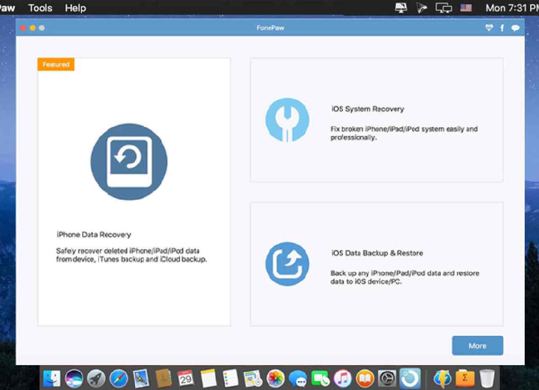
Task: Click the orange Featured badge
Action: pyautogui.click(x=56, y=65)
